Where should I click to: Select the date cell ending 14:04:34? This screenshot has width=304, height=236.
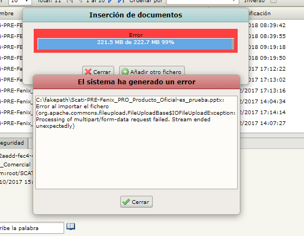(x=263, y=101)
